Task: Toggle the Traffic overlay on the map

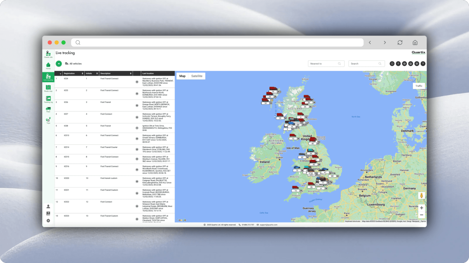Action: [419, 86]
